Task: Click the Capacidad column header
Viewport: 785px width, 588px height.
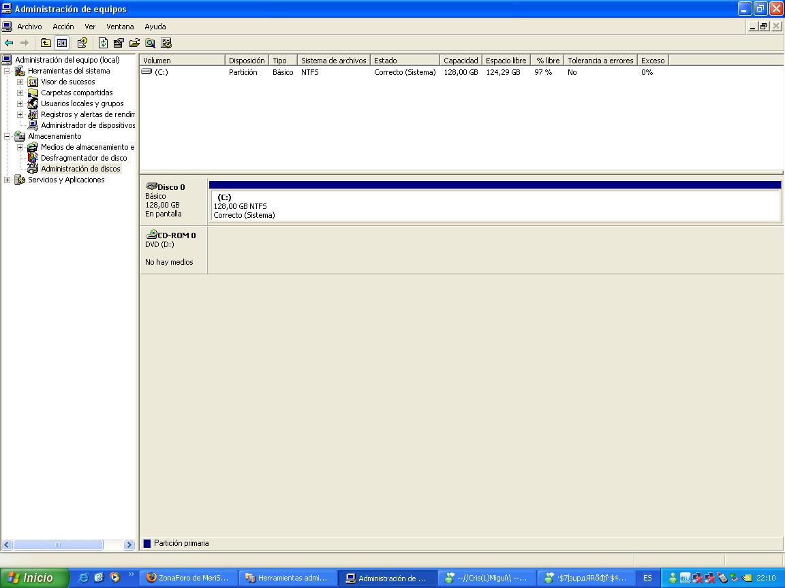Action: pyautogui.click(x=461, y=61)
